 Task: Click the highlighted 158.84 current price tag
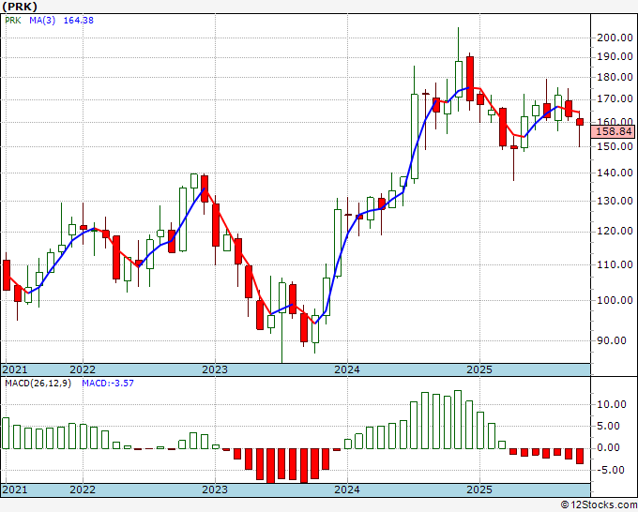click(615, 132)
